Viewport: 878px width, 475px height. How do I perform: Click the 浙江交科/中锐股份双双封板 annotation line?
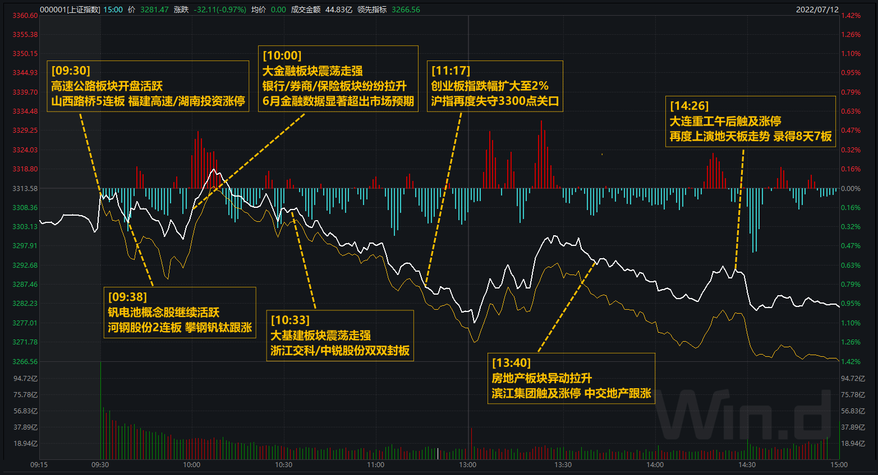pyautogui.click(x=340, y=351)
